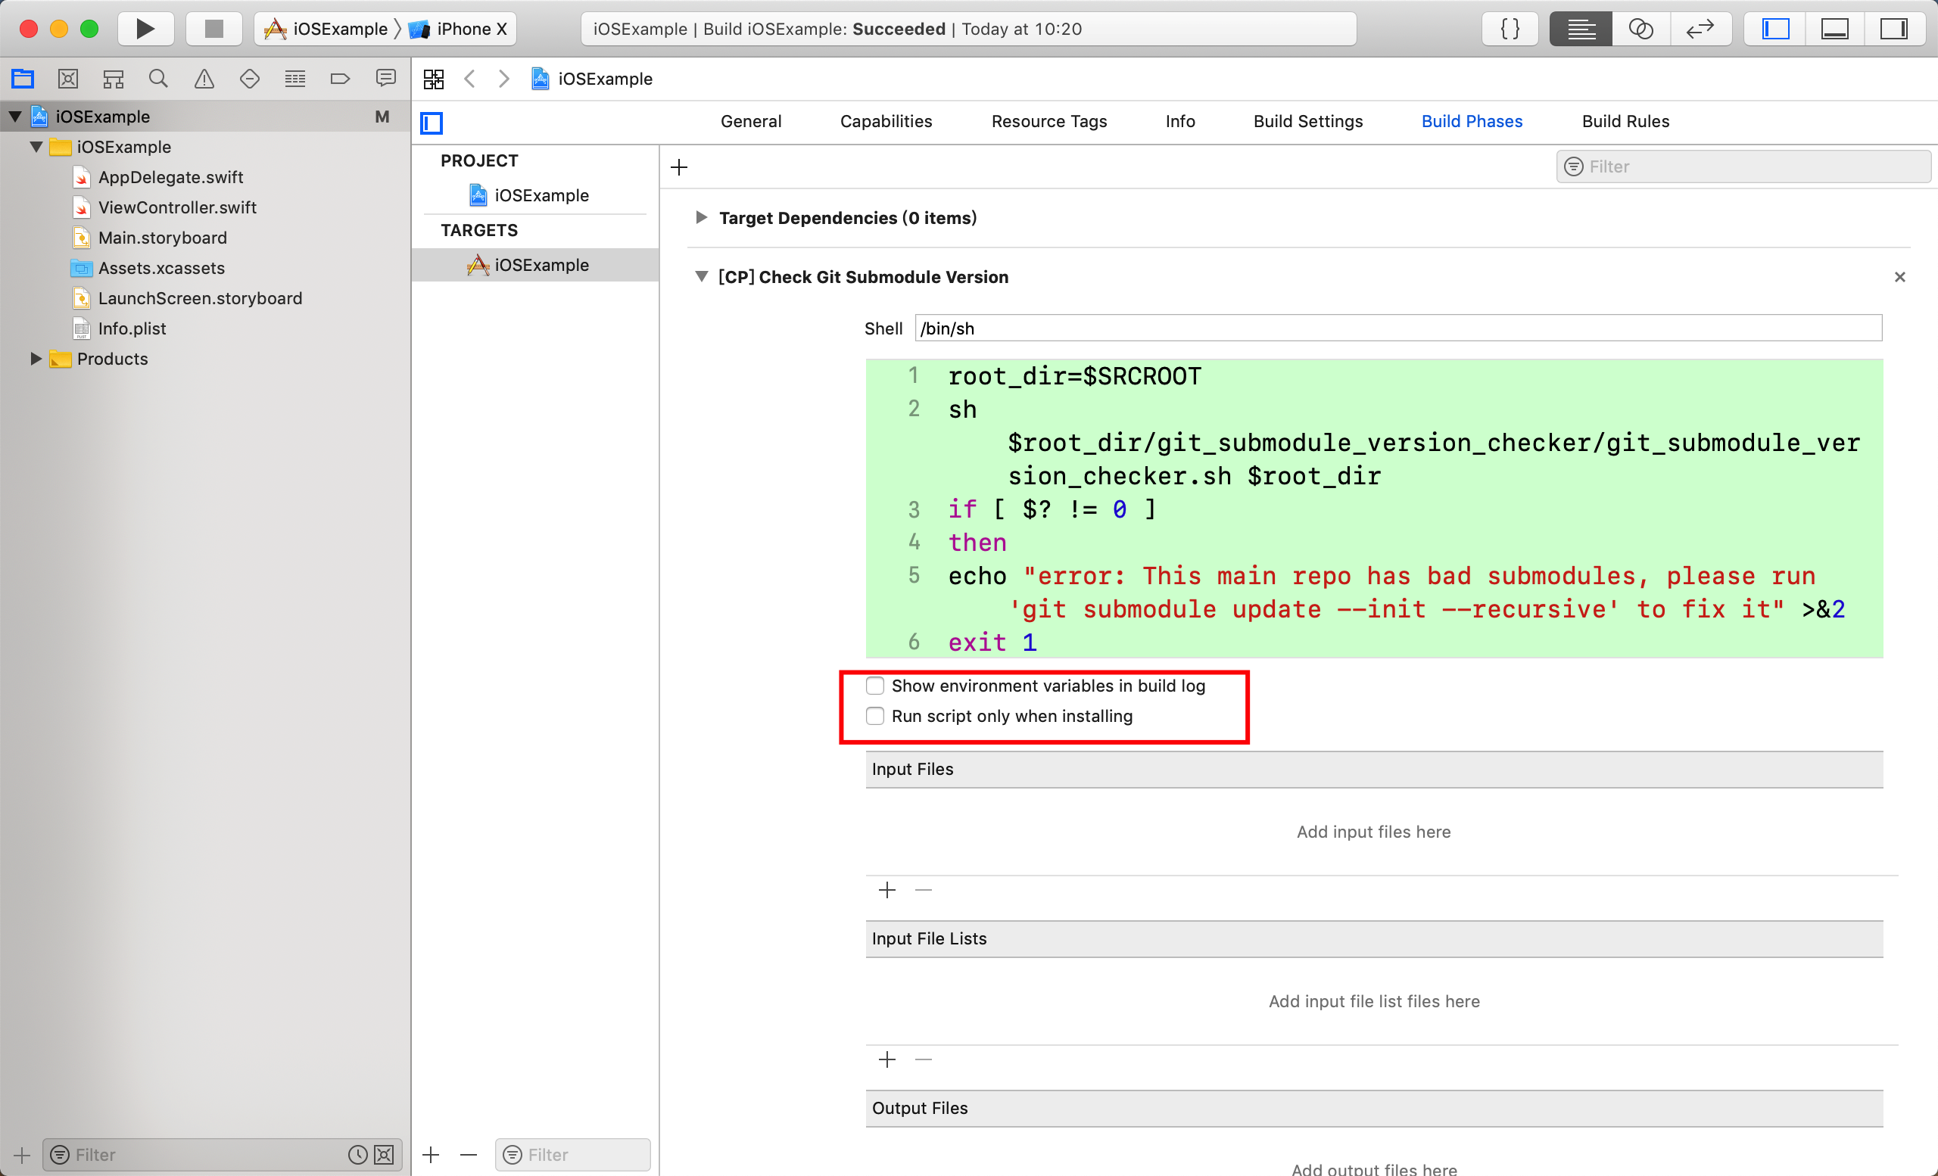Collapse Check Git Submodule Version phase
Viewport: 1938px width, 1176px height.
[701, 277]
